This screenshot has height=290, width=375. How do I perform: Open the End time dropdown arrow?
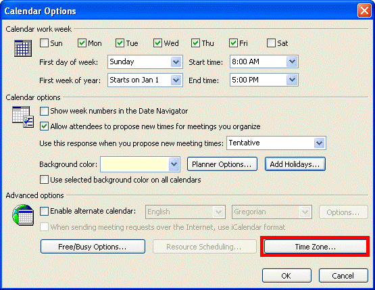[x=292, y=80]
